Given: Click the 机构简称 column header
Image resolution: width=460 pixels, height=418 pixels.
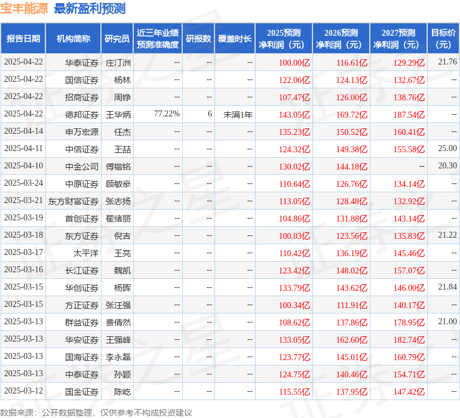Looking at the screenshot, I should tap(73, 39).
